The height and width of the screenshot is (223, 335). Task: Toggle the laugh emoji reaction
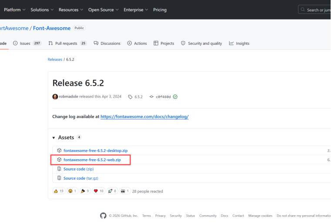click(x=72, y=191)
